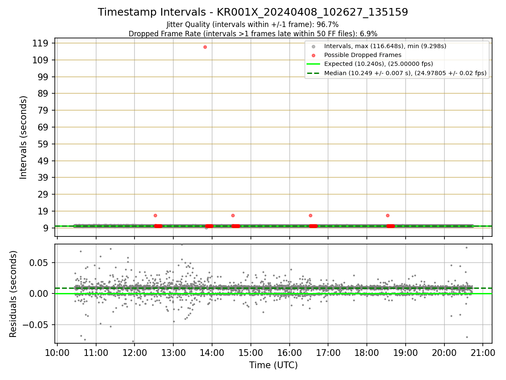The height and width of the screenshot is (380, 506).
Task: Click the x-axis tick label '18:00'
Action: [367, 353]
